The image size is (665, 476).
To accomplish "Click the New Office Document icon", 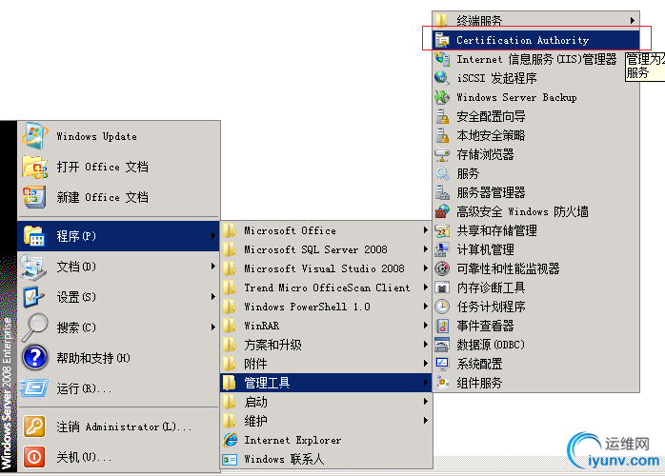I will pyautogui.click(x=34, y=197).
